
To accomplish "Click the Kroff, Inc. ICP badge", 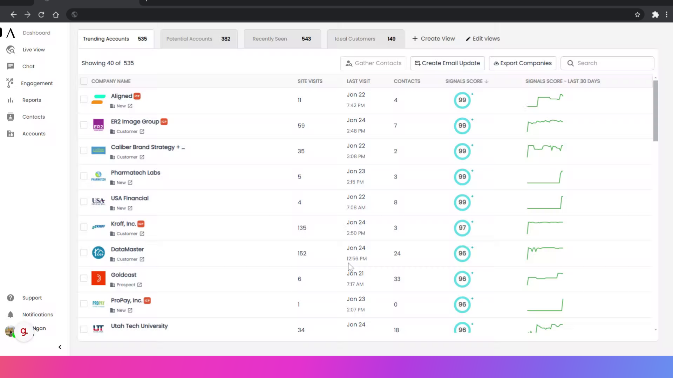I will (141, 224).
